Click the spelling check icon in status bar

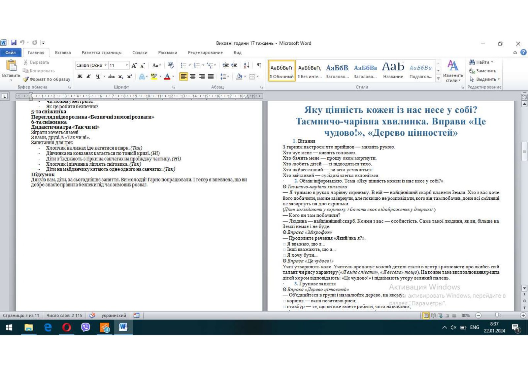coord(92,316)
